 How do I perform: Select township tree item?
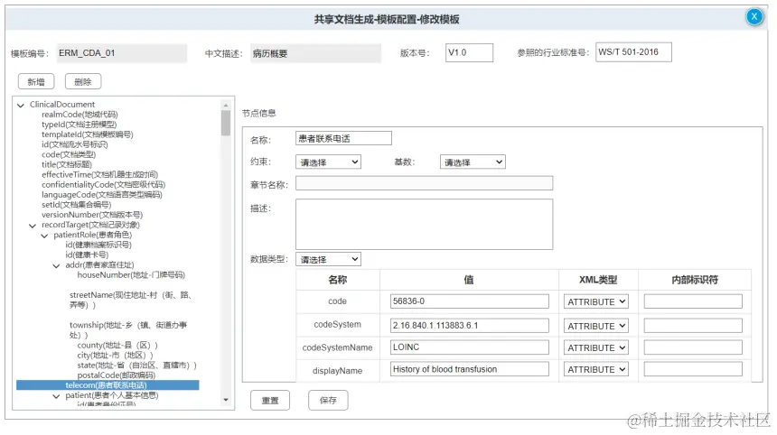click(x=128, y=329)
